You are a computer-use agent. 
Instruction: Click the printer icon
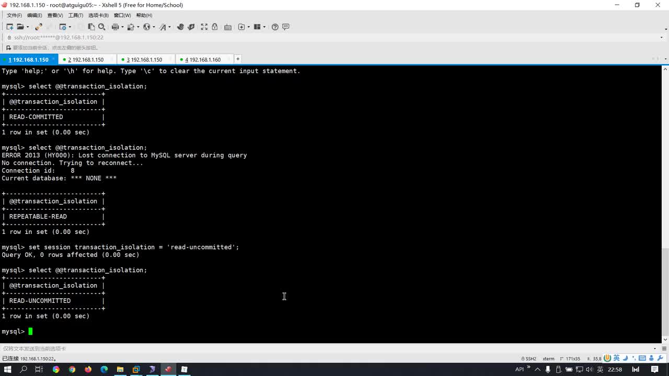[x=114, y=27]
